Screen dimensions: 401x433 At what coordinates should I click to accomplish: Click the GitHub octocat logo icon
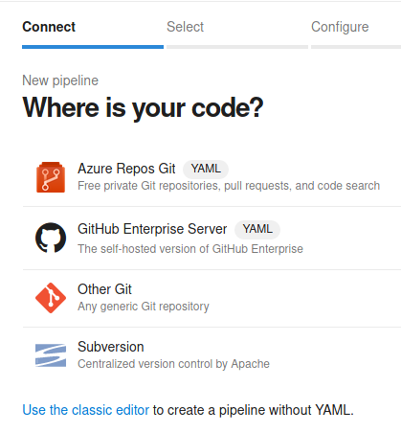(x=51, y=238)
